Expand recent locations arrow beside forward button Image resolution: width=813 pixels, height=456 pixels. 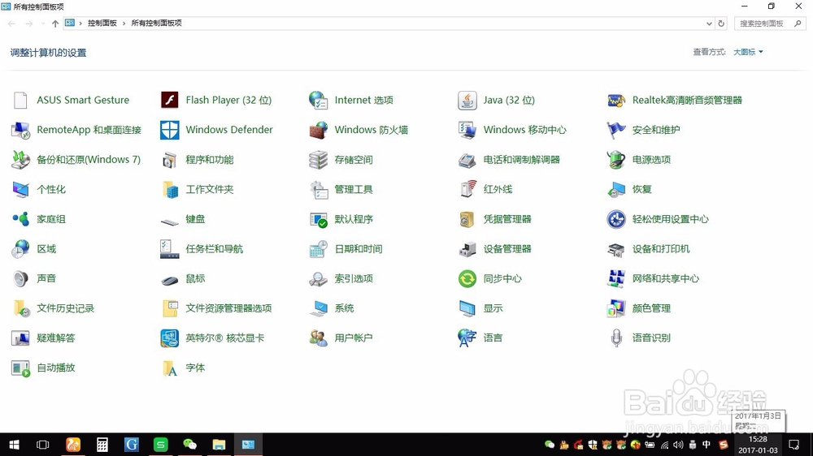(42, 24)
